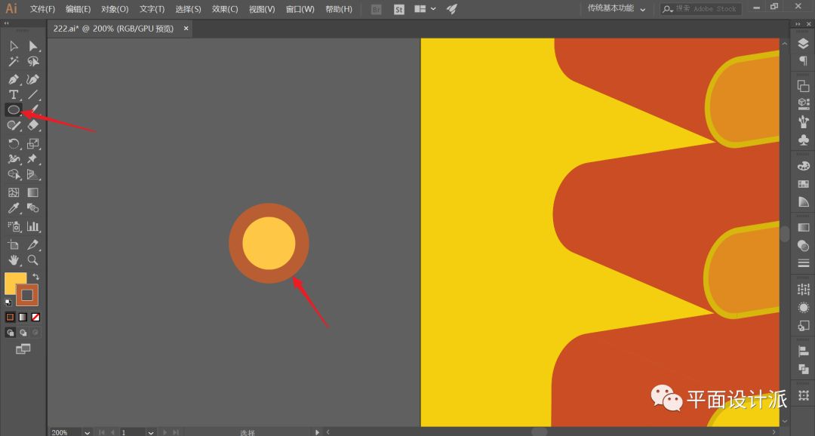Click the Adobe Stock search field
815x436 pixels.
[705, 9]
